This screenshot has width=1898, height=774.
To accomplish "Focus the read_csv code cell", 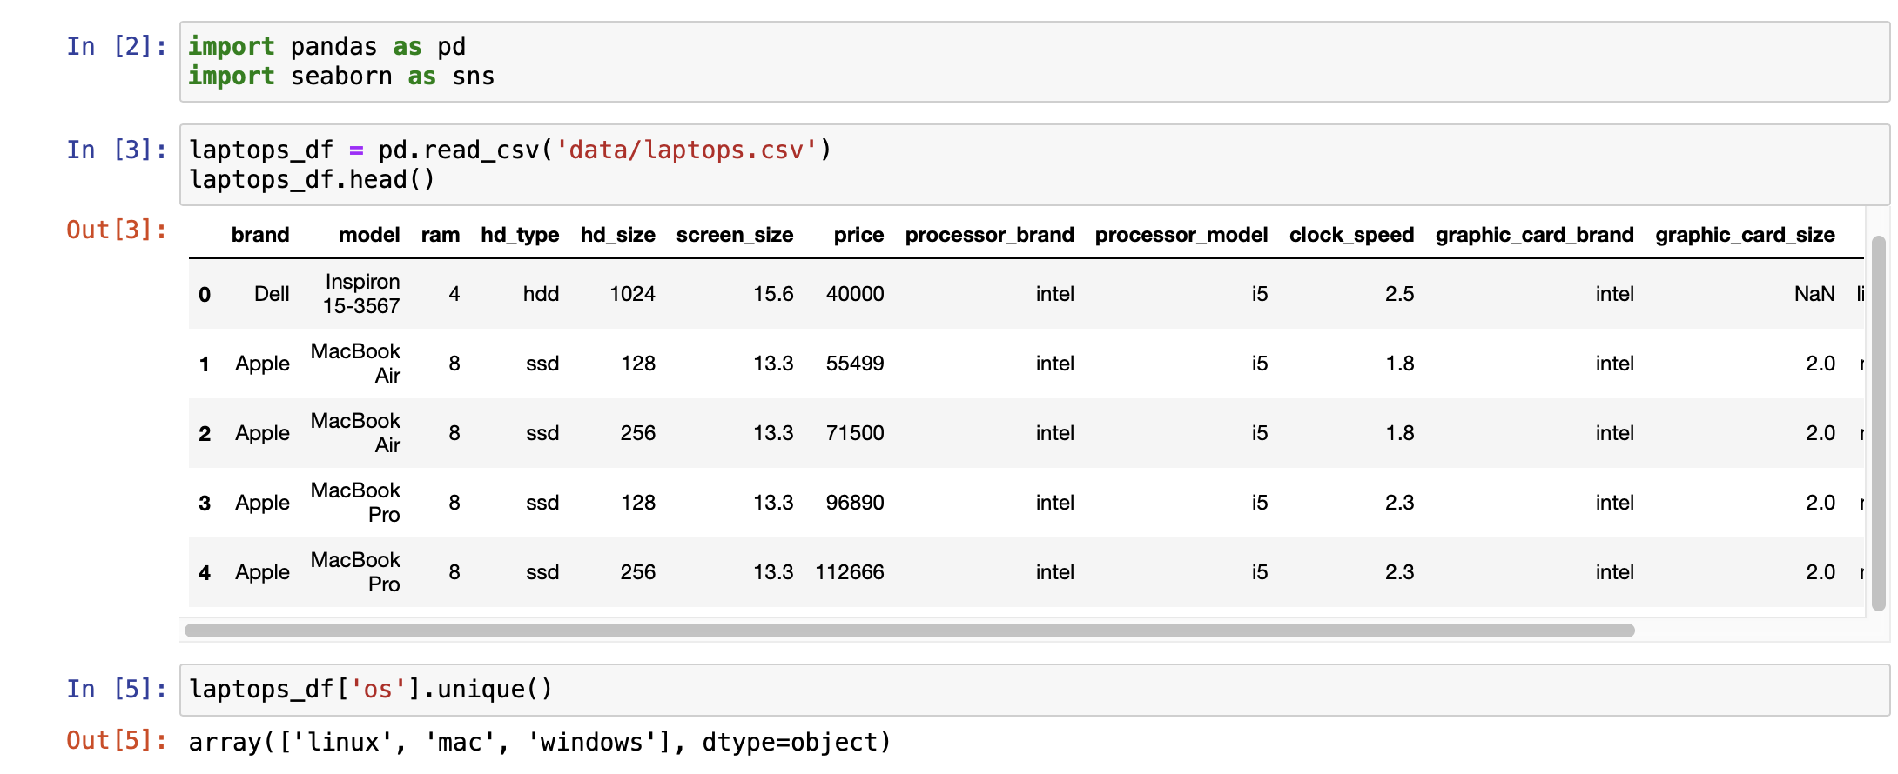I will point(1033,164).
